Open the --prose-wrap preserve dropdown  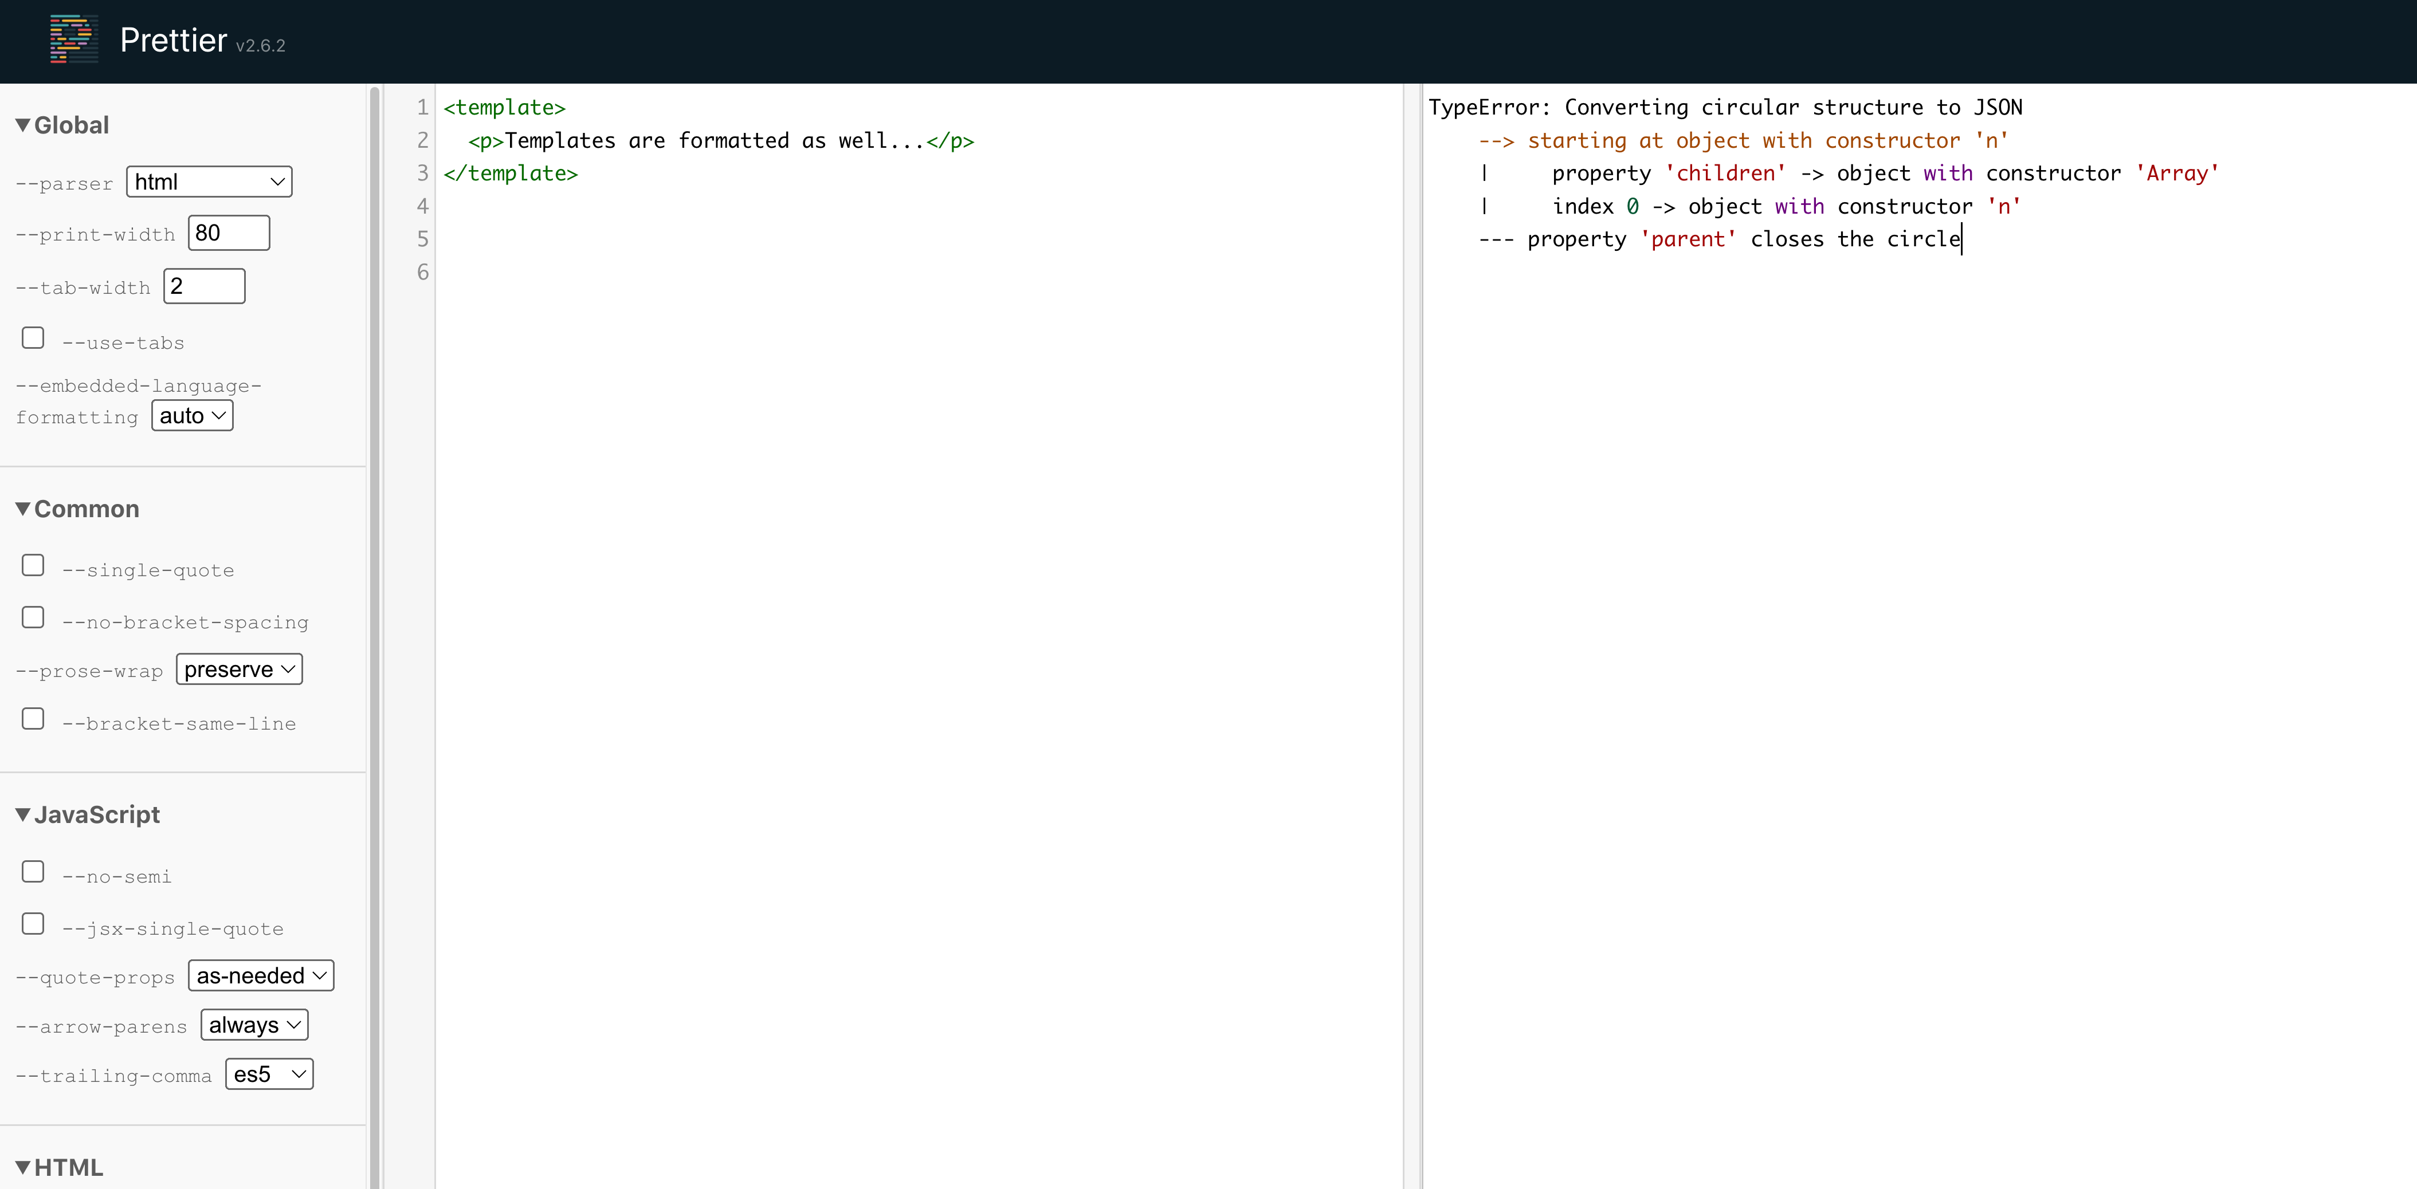tap(240, 670)
